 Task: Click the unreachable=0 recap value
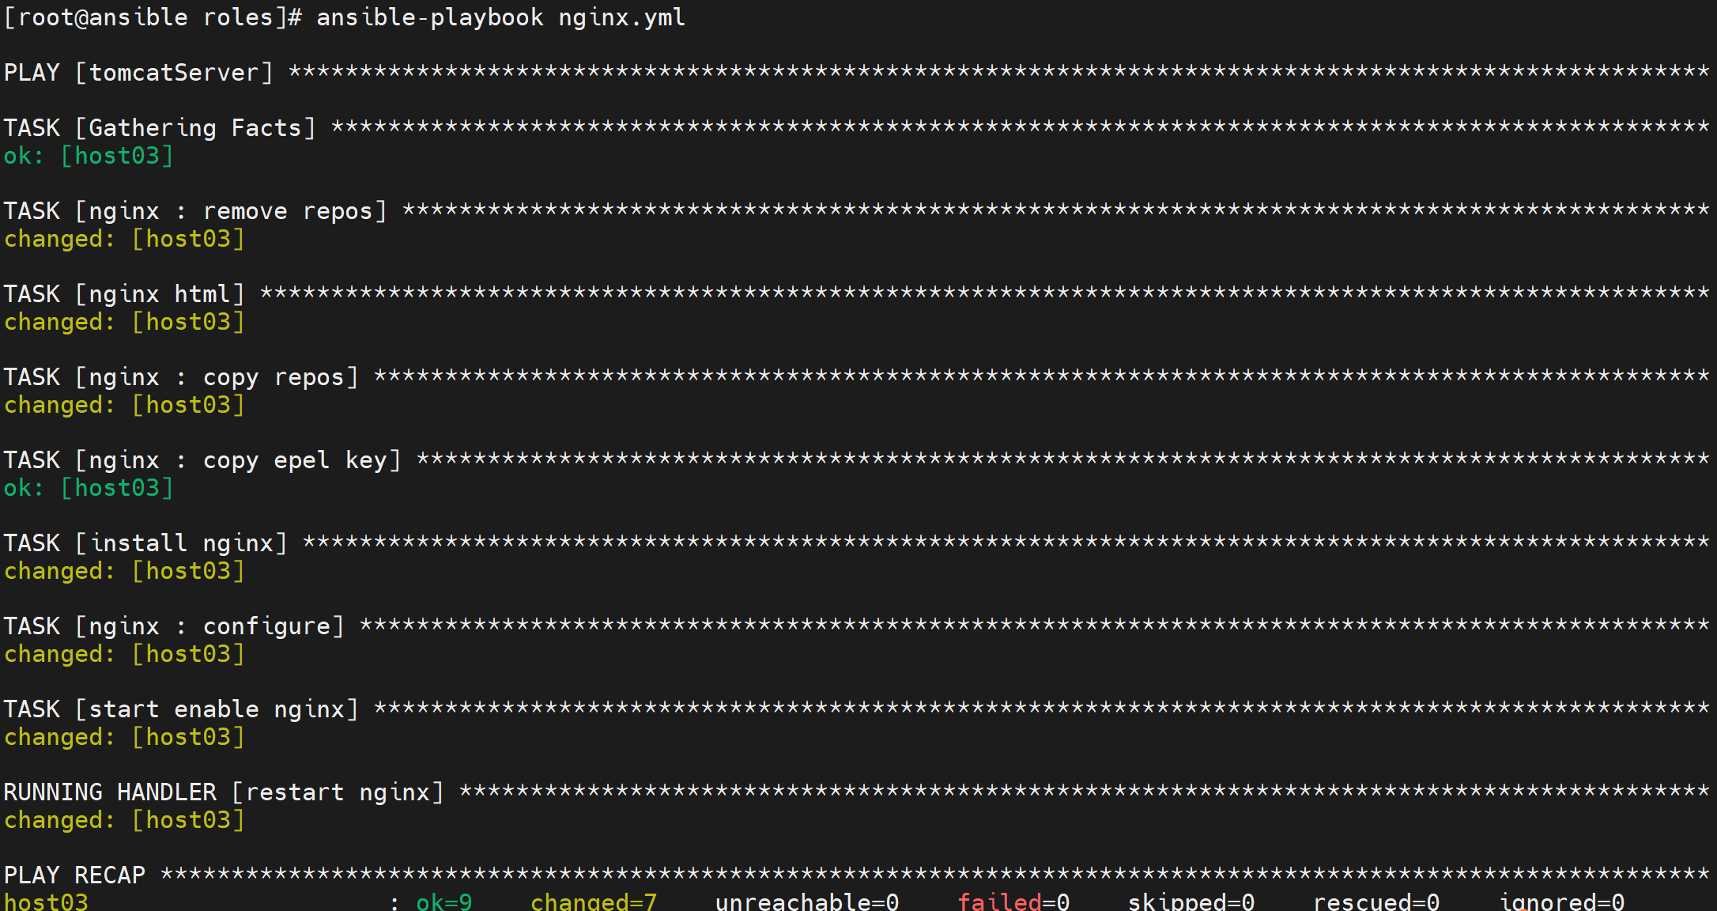click(x=806, y=902)
